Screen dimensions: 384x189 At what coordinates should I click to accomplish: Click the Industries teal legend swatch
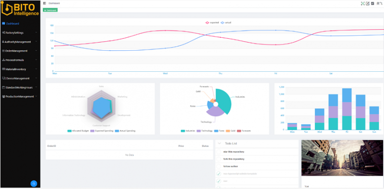click(183, 131)
